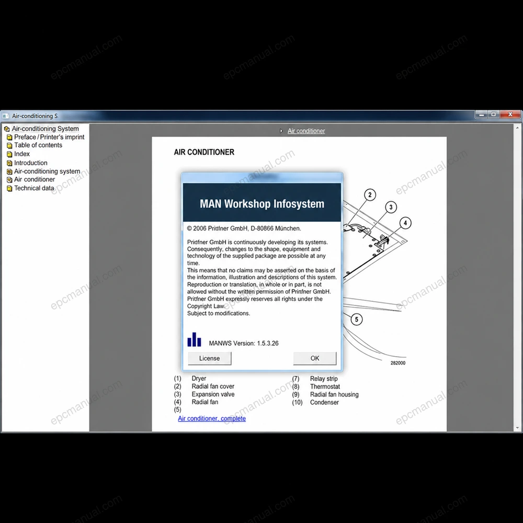Viewport: 523px width, 523px height.
Task: Click the Air conditioner chapter icon in tree
Action: [x=9, y=179]
